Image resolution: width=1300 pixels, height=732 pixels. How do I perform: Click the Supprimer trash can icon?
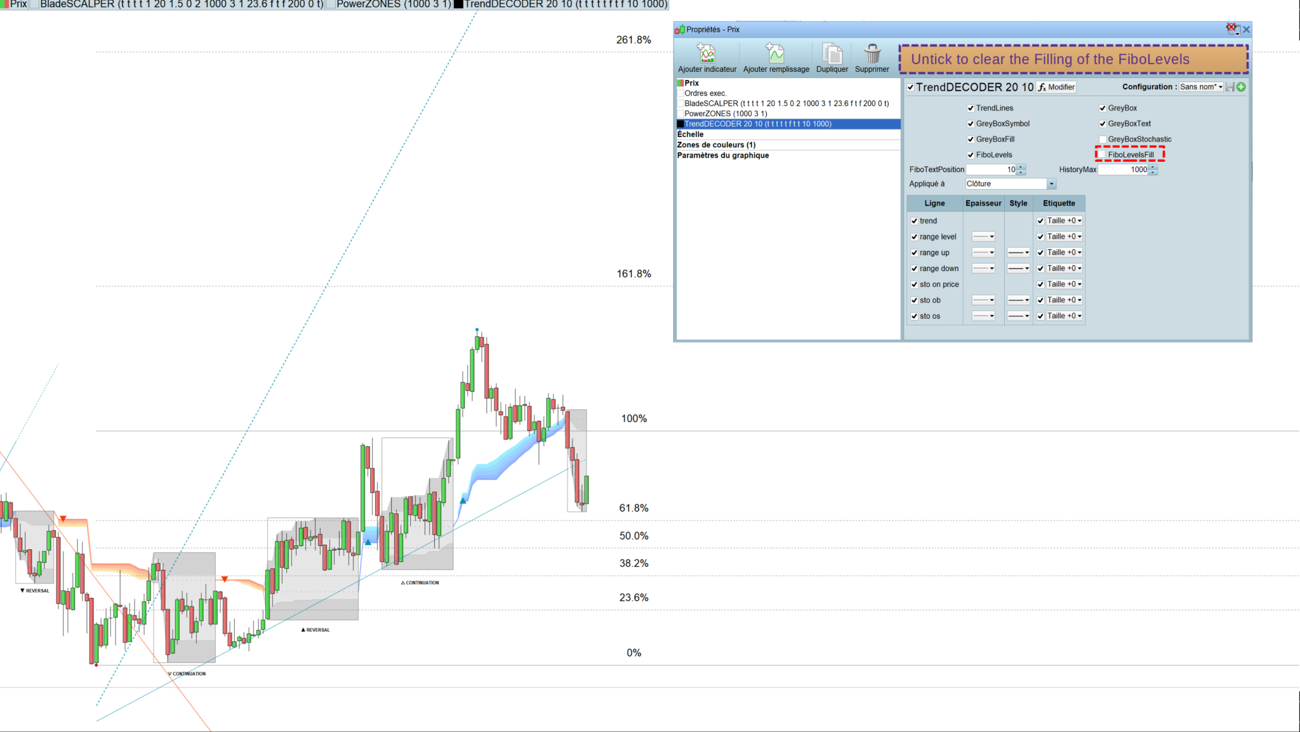coord(872,53)
